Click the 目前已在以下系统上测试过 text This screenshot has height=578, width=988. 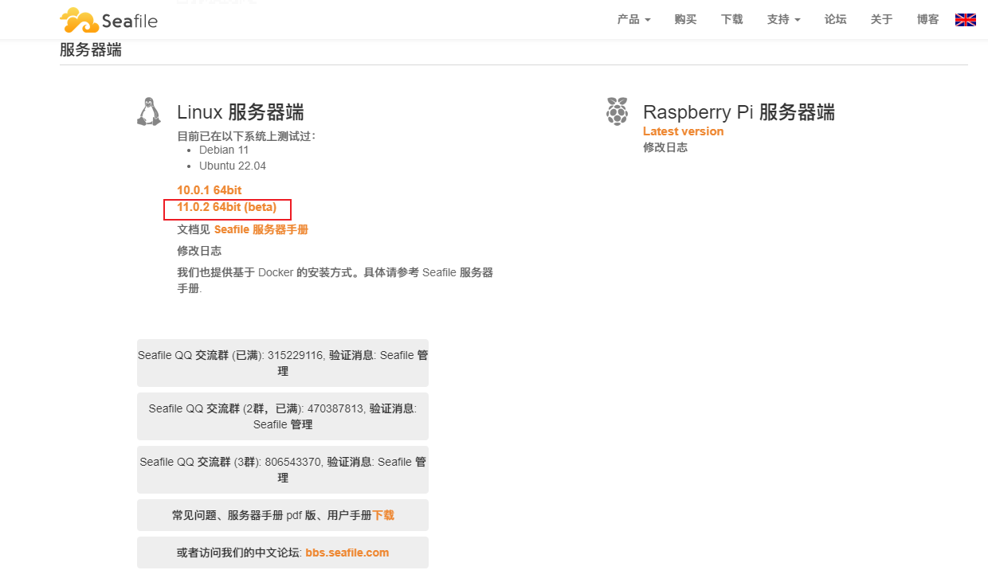(246, 135)
